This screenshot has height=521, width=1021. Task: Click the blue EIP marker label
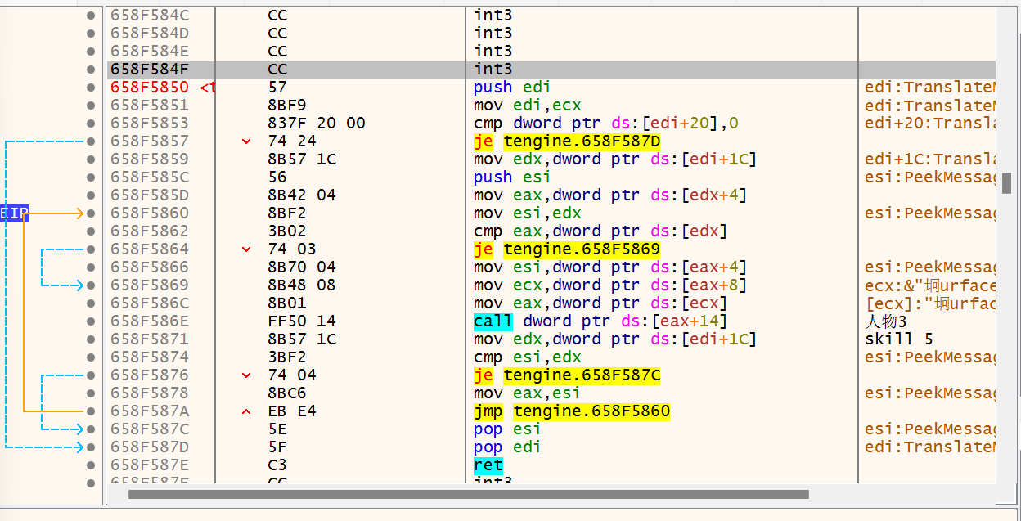click(x=15, y=213)
